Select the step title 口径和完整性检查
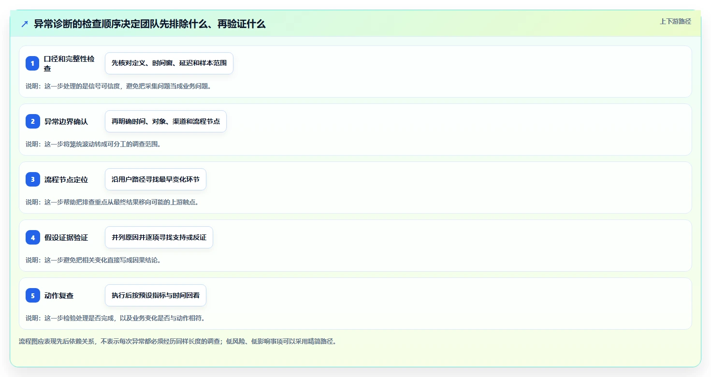Image resolution: width=711 pixels, height=377 pixels. (69, 63)
